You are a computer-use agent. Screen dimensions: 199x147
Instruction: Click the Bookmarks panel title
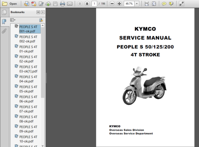pos(18,12)
